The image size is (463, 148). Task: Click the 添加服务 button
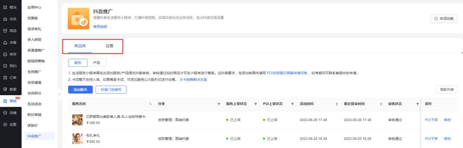tap(80, 90)
